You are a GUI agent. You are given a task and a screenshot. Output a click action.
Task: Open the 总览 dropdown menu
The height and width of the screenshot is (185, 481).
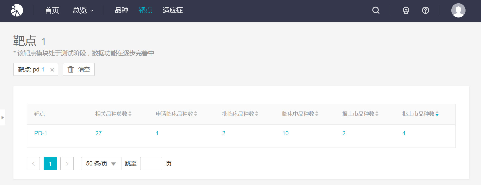coord(83,10)
